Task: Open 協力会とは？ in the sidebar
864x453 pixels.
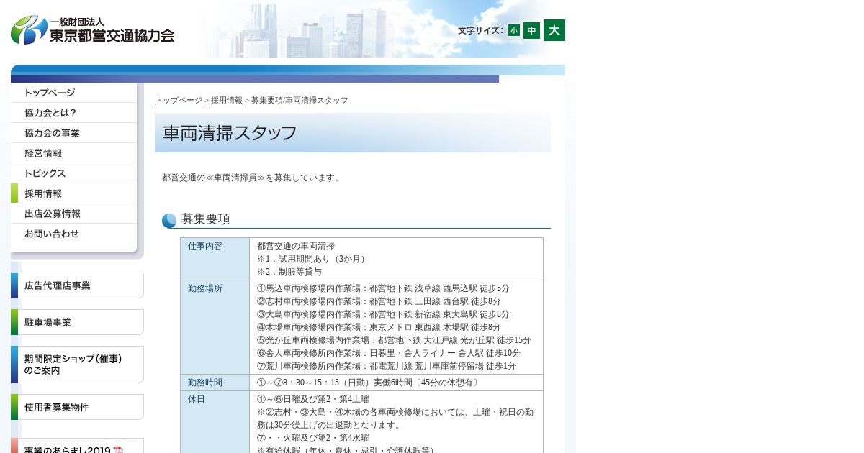Action: [73, 113]
